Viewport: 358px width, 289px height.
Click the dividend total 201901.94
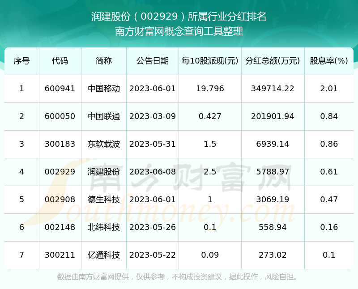click(x=273, y=116)
